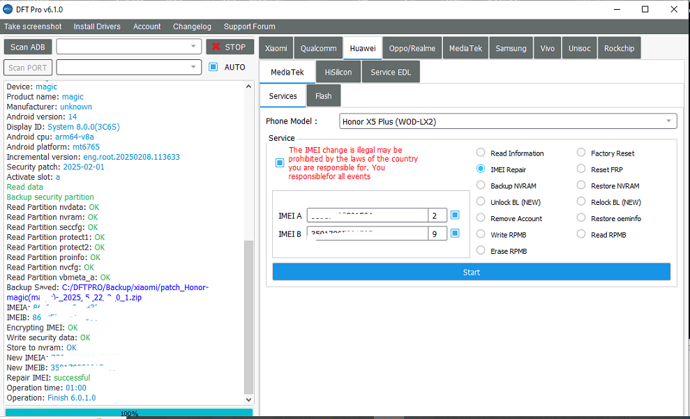Click the 100% progress bar
This screenshot has width=690, height=419.
[129, 413]
